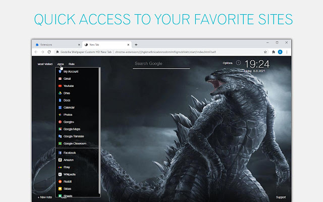Click the Wikipedia icon
323x202 pixels.
[x=60, y=174]
